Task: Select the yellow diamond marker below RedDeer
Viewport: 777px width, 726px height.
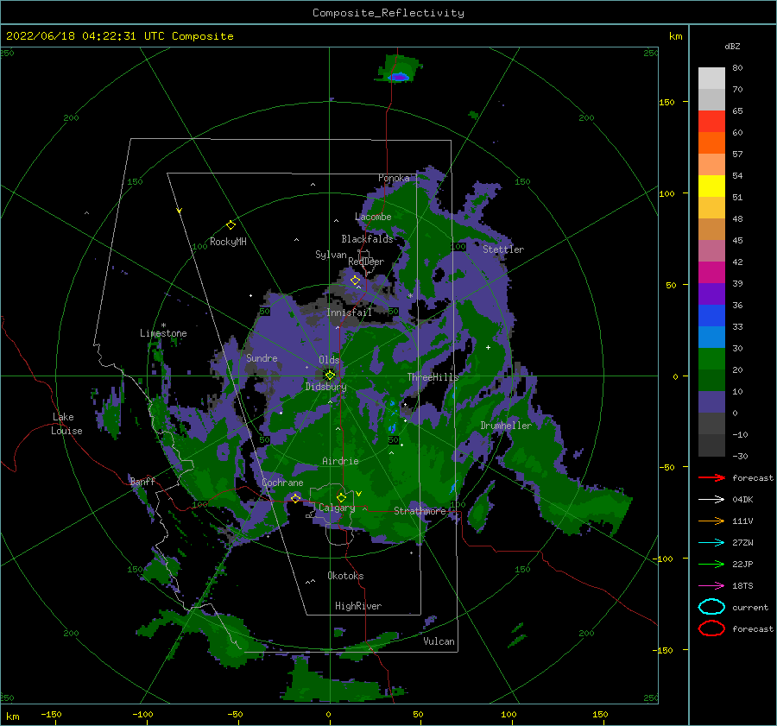Action: coord(356,281)
